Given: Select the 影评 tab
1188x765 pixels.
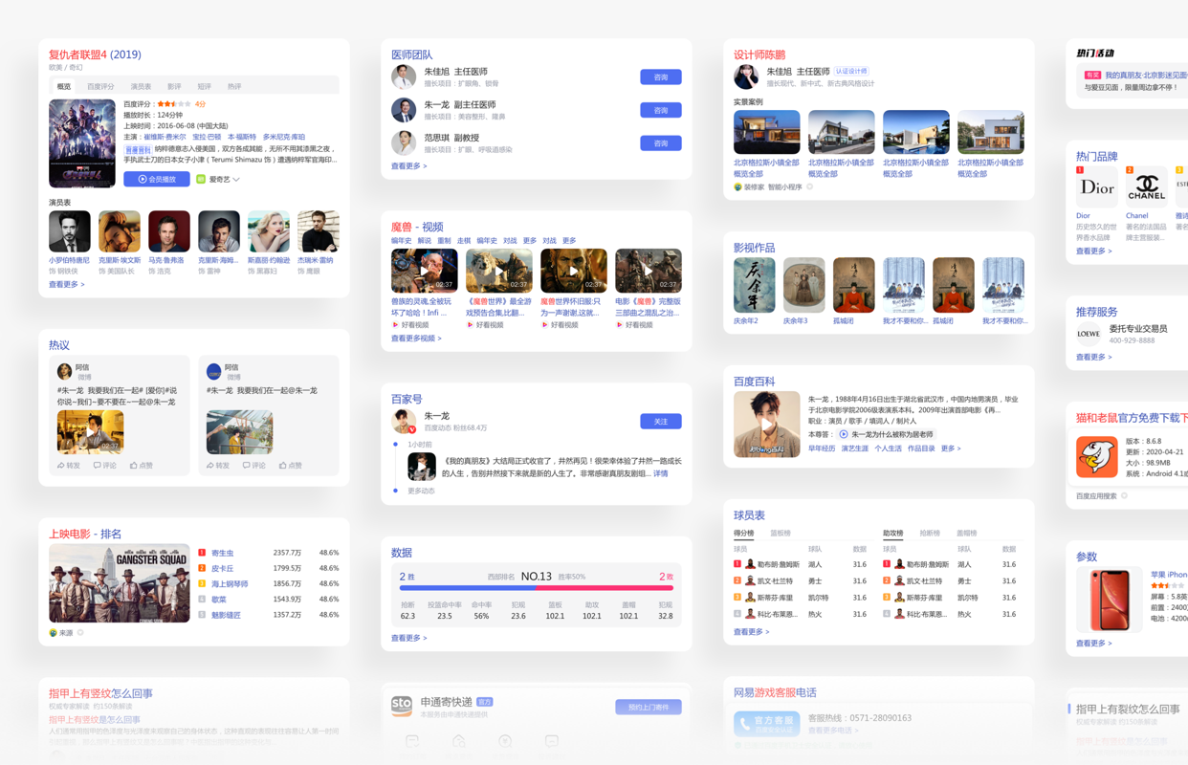Looking at the screenshot, I should tap(174, 87).
